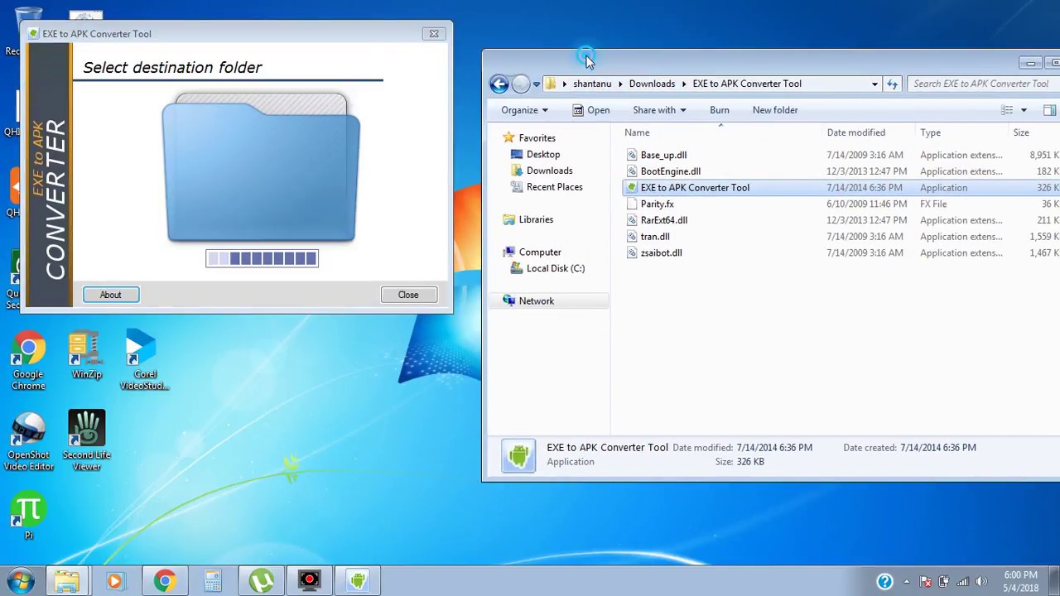Click Burn in the Explorer toolbar
This screenshot has height=596, width=1060.
coord(719,110)
